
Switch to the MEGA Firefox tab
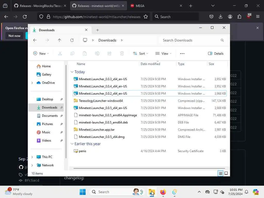point(156,6)
